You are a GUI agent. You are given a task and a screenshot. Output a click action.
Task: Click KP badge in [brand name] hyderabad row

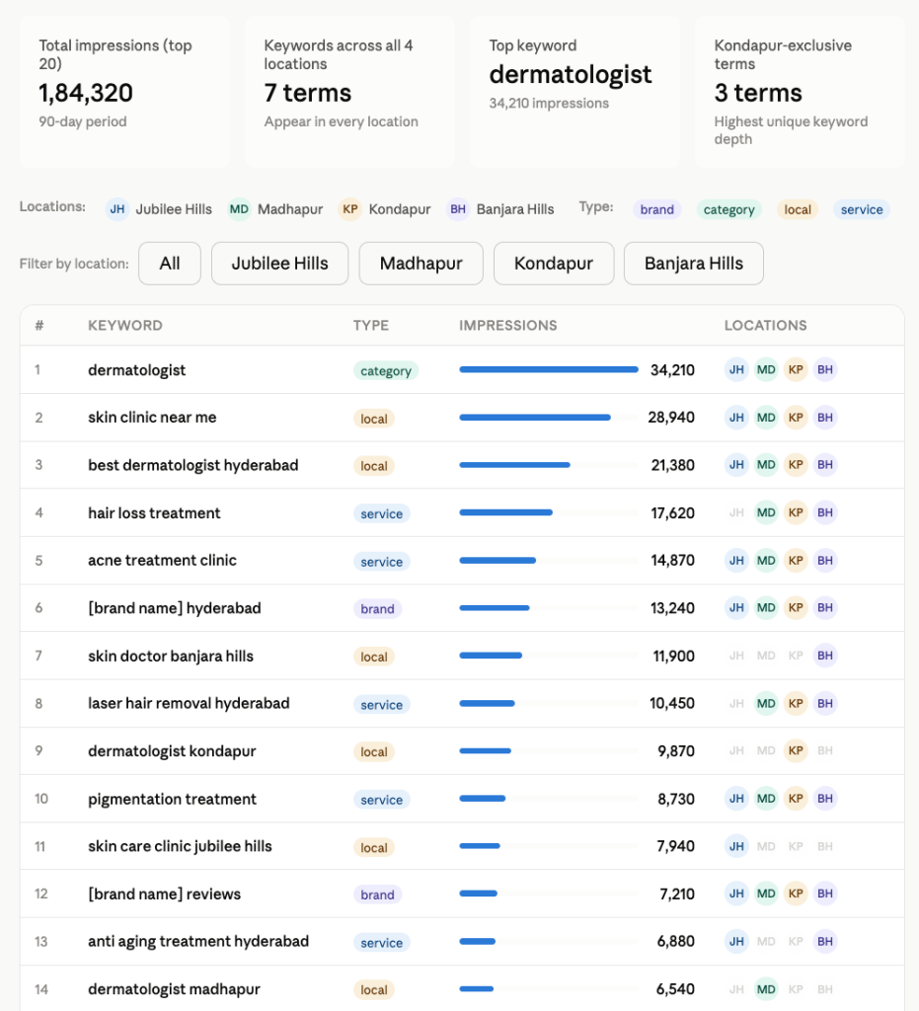click(796, 607)
